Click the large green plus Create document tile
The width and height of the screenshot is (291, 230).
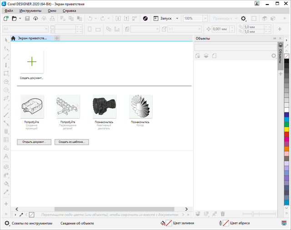click(32, 62)
